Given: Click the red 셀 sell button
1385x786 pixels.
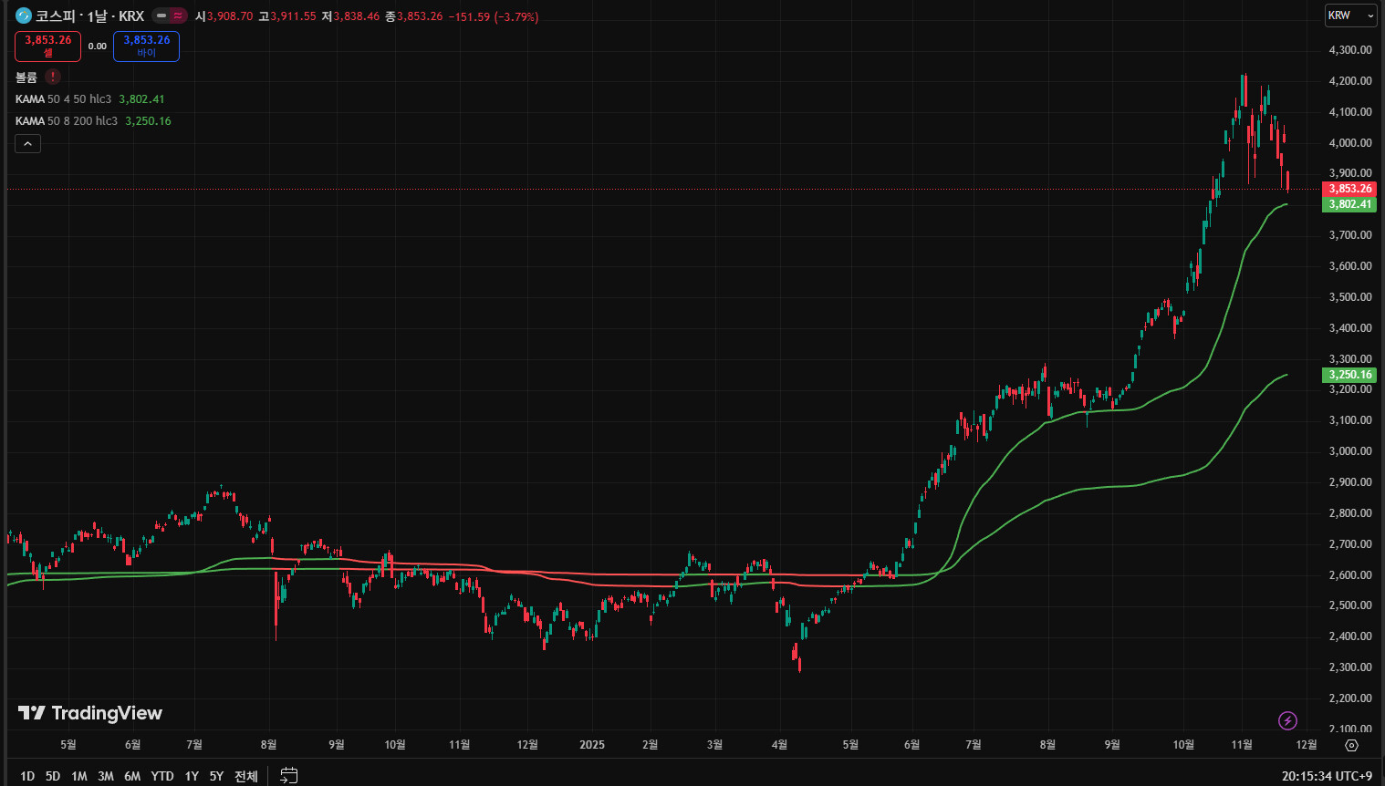Looking at the screenshot, I should click(48, 47).
